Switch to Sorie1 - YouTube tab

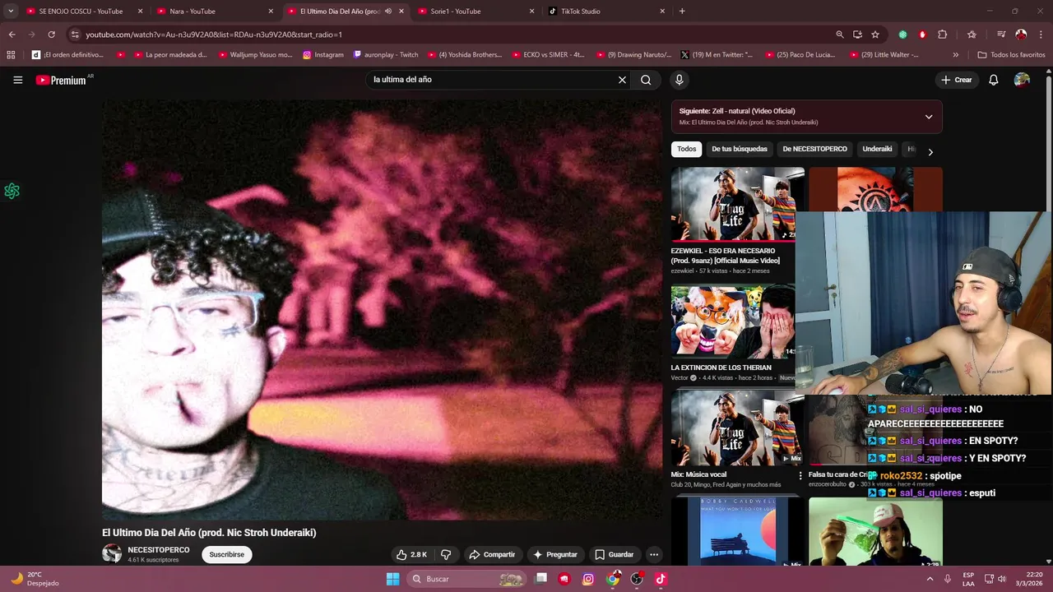pyautogui.click(x=475, y=12)
